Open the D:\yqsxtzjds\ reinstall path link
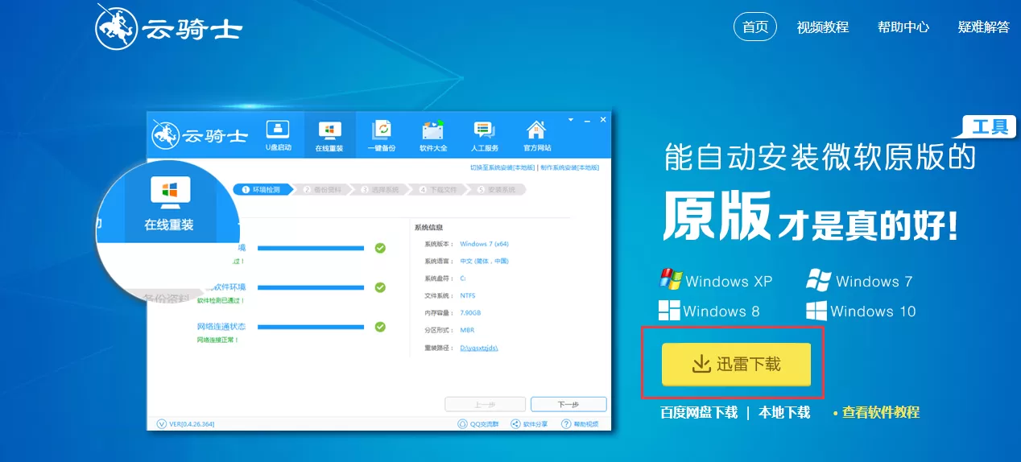 (479, 348)
